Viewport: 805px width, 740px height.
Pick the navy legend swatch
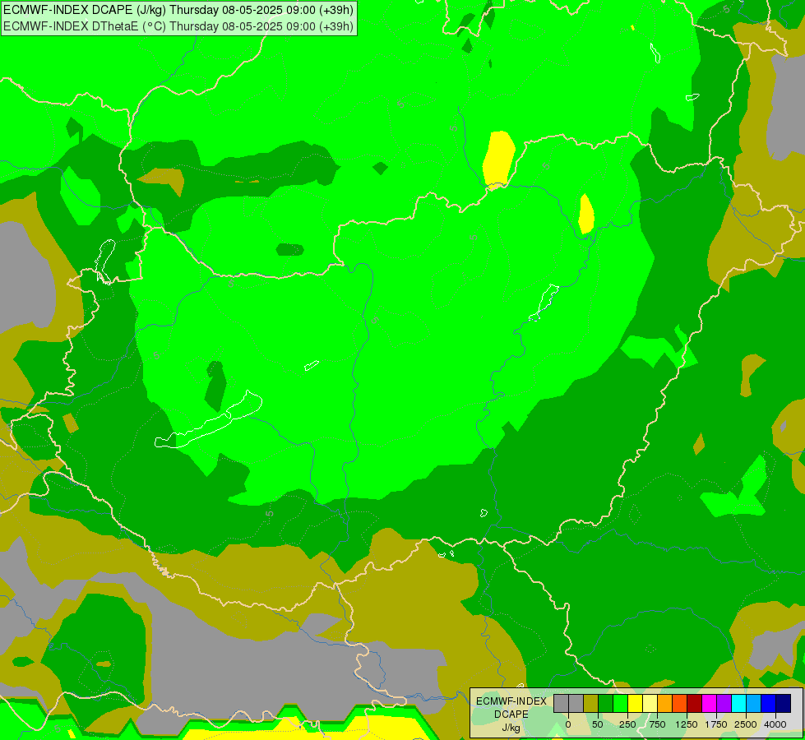click(x=784, y=704)
